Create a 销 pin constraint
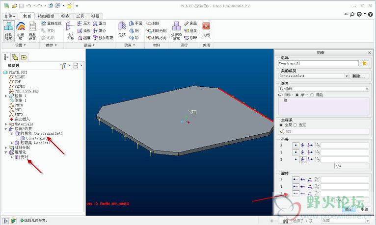Viewport: 376px width, 225px height. (134, 31)
